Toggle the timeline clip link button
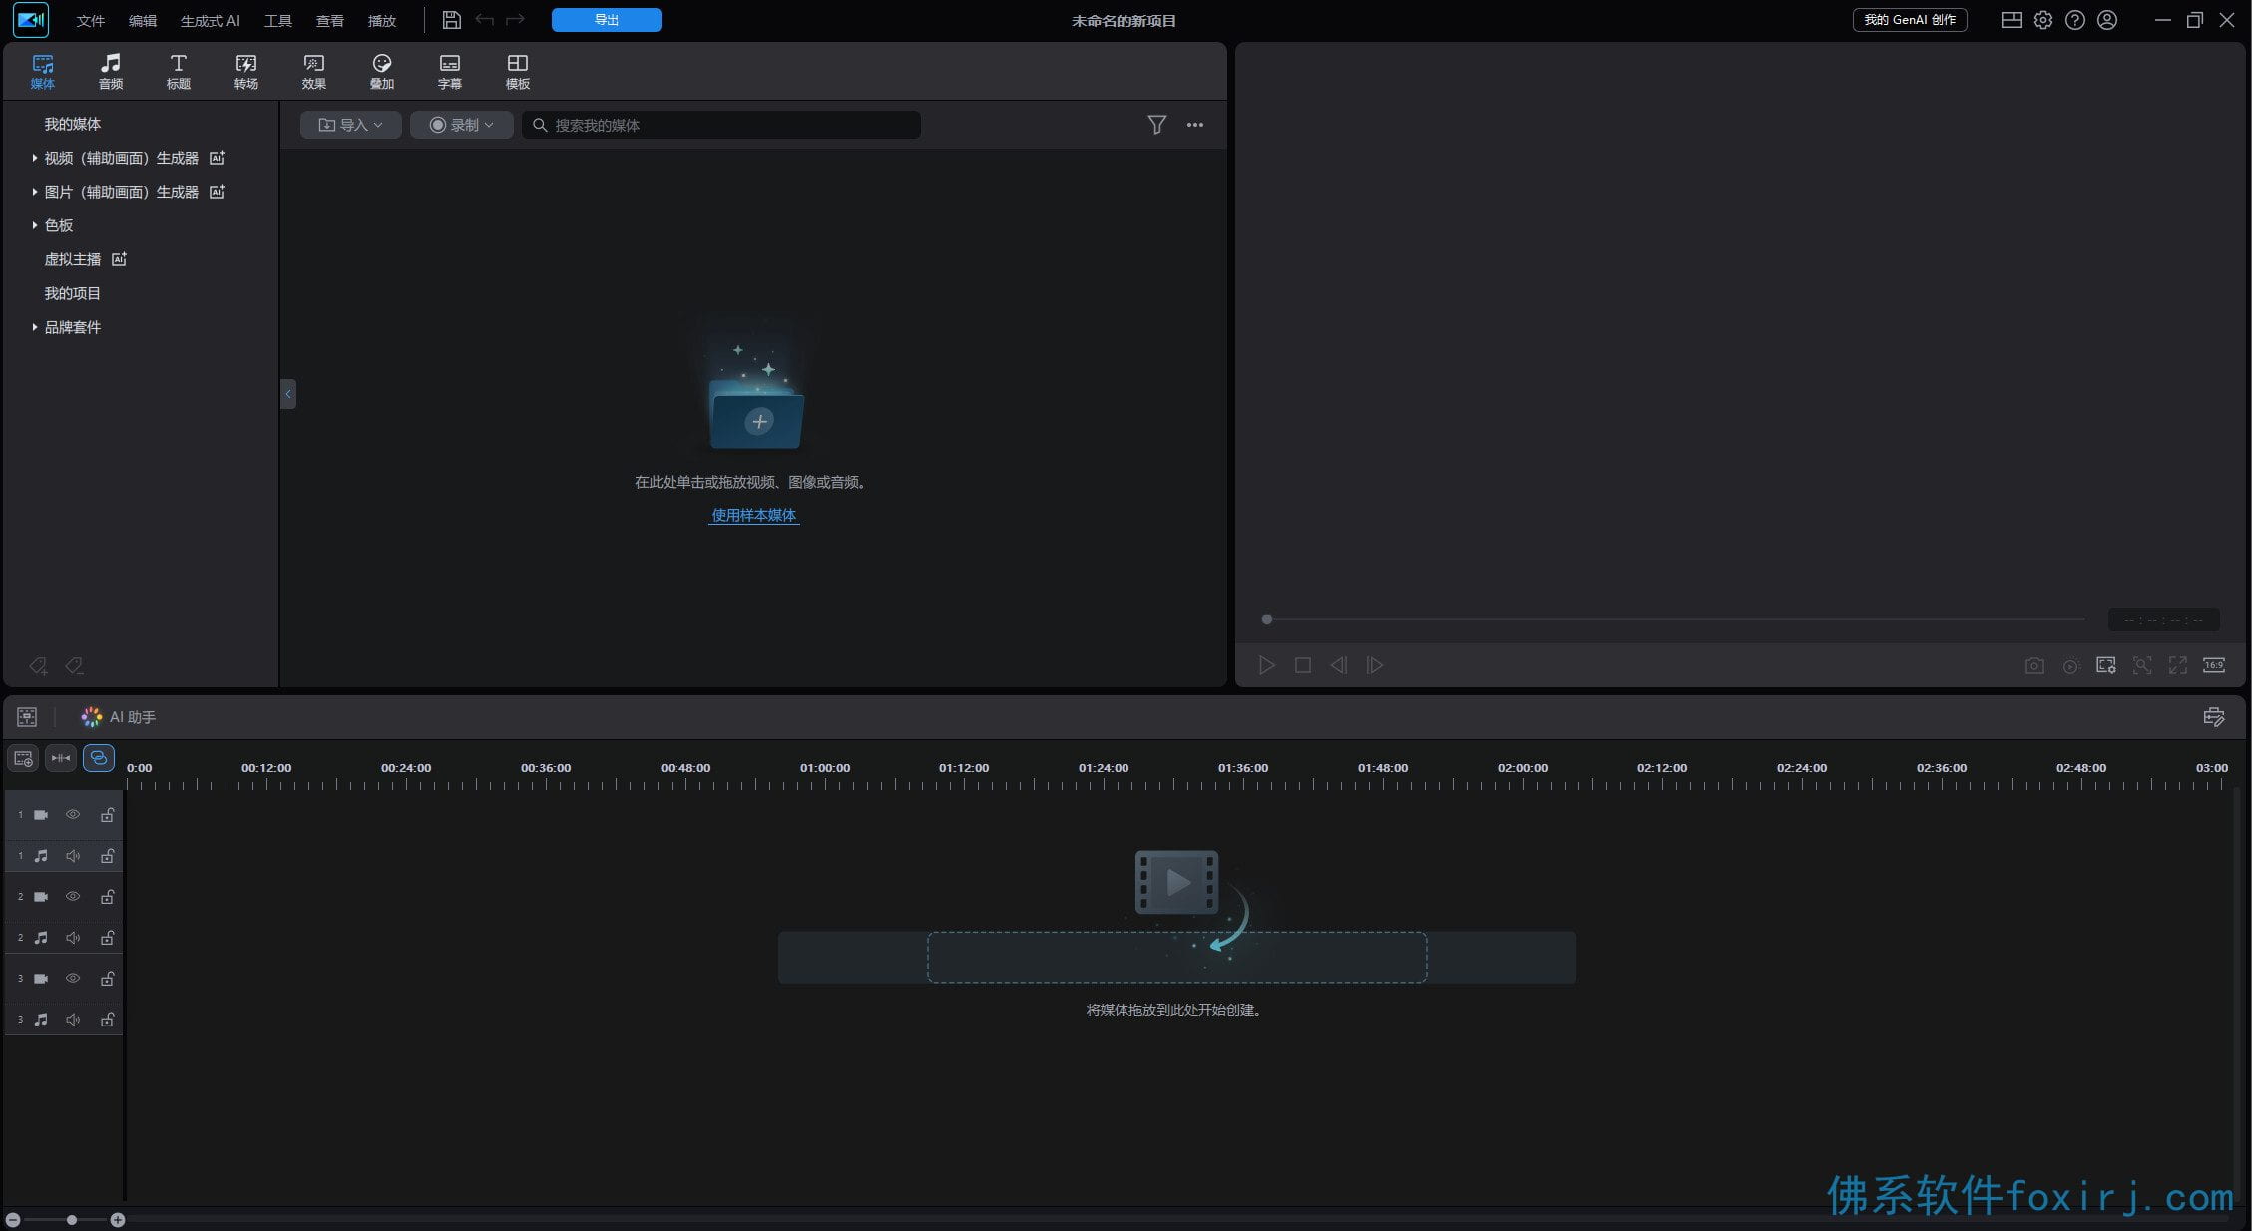This screenshot has width=2252, height=1231. coord(99,759)
